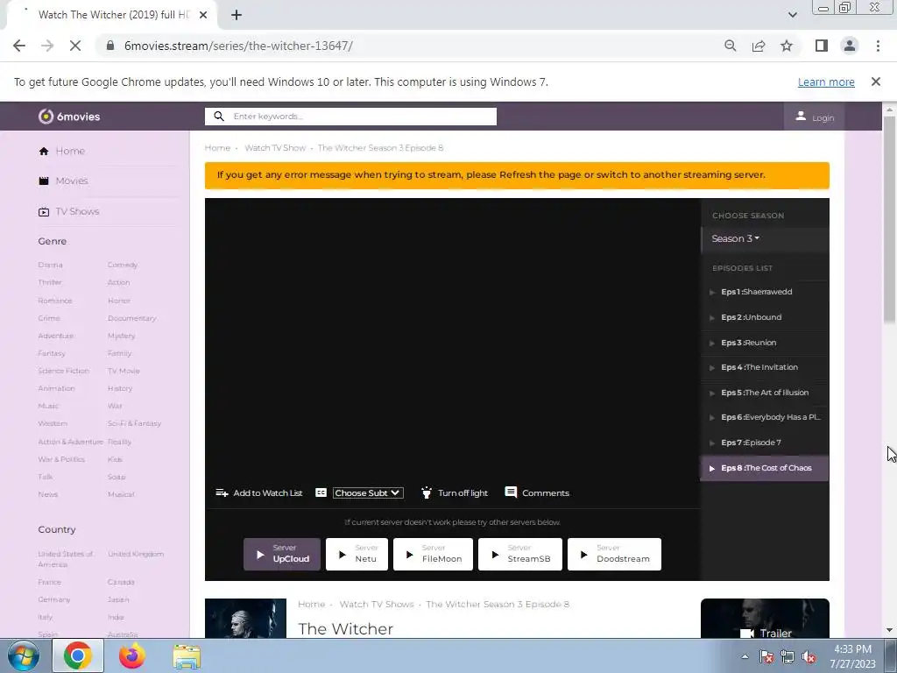
Task: Select the Doodstream server
Action: [x=614, y=554]
